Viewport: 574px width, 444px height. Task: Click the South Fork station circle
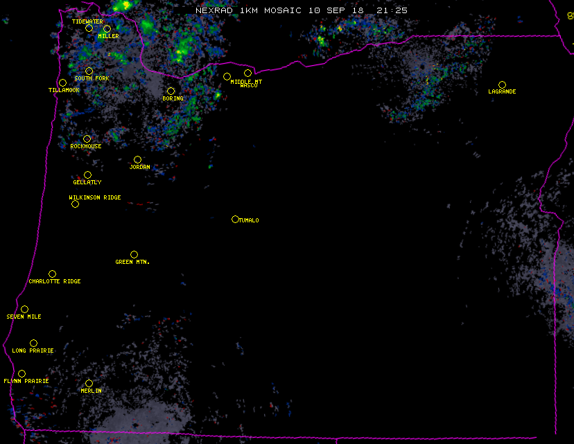89,71
